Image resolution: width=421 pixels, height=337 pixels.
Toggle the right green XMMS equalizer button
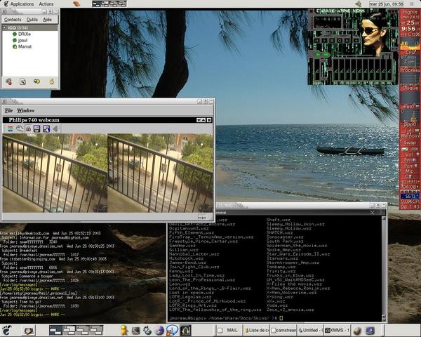tap(326, 55)
